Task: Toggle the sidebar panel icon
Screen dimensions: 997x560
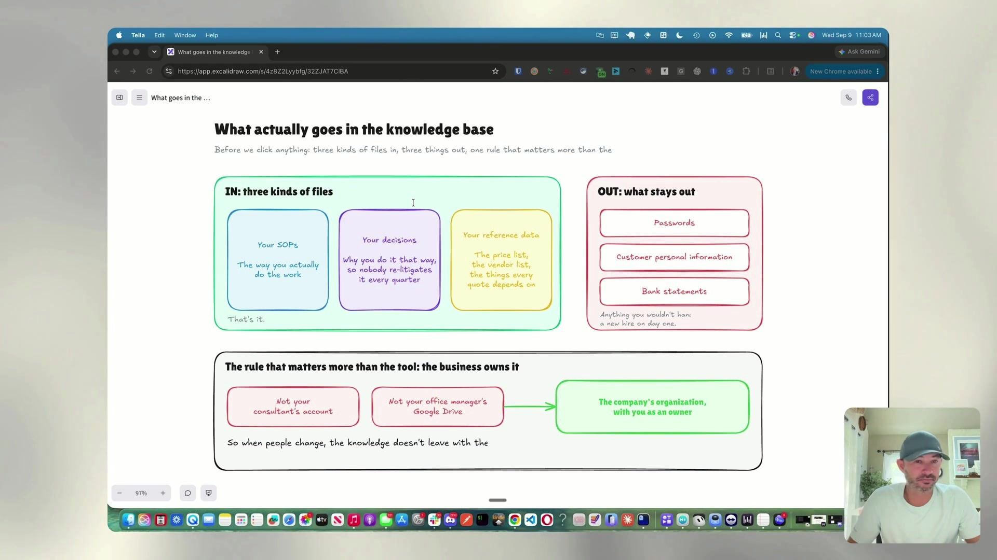Action: 119,97
